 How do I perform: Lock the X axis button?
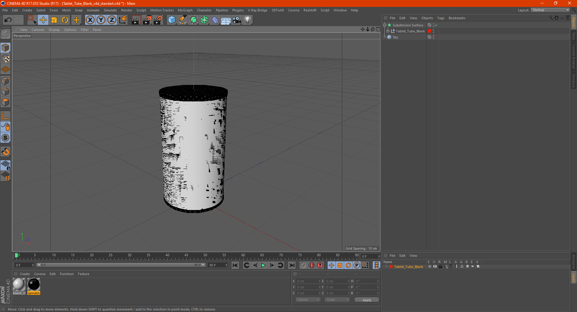[x=90, y=20]
